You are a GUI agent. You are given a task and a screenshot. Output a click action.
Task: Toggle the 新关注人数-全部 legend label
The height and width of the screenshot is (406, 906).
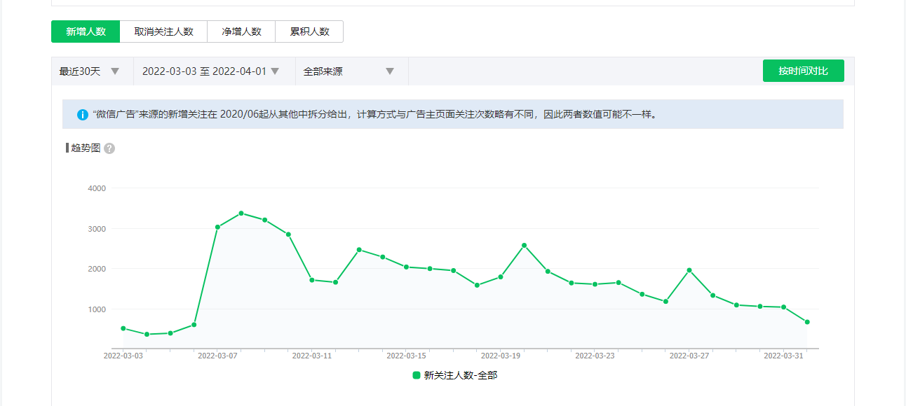point(461,375)
